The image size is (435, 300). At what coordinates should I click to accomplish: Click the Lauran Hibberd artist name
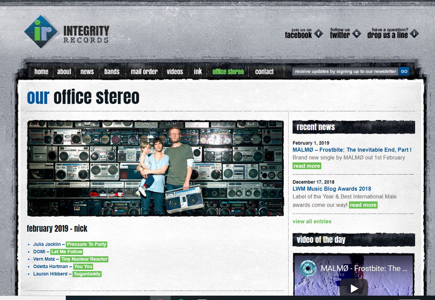click(50, 274)
